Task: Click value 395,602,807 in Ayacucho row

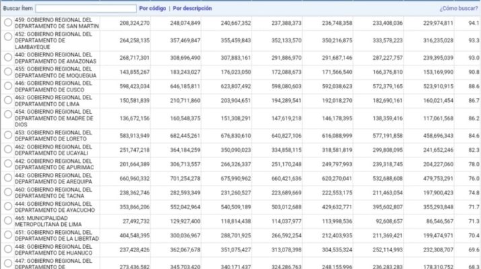Action: click(387, 207)
